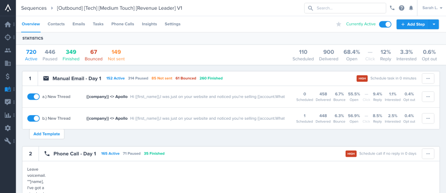Open the Home icon in sidebar
Viewport: 446px width, 193px height.
(x=7, y=25)
